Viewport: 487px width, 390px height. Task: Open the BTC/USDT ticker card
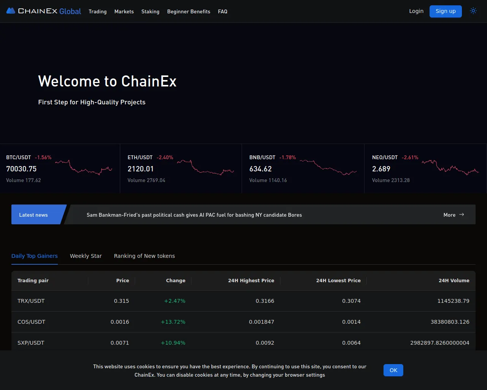[60, 168]
